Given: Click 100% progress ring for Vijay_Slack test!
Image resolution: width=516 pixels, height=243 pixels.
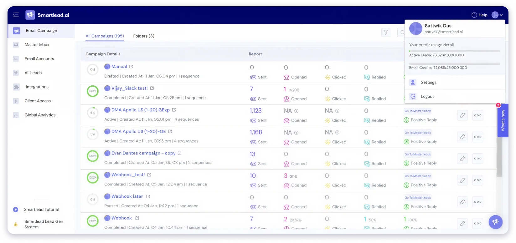Looking at the screenshot, I should [92, 91].
